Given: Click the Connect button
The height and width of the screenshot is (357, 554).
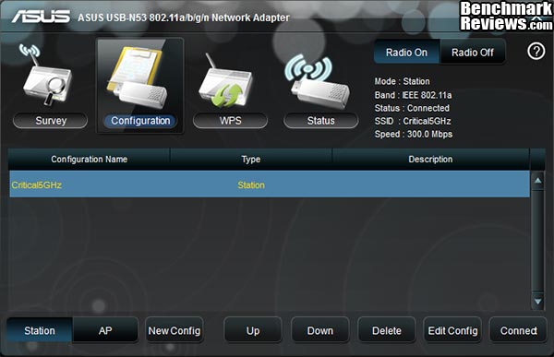Looking at the screenshot, I should pyautogui.click(x=518, y=330).
